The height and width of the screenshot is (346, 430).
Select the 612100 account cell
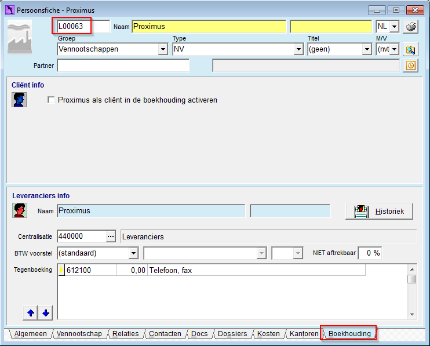coord(90,270)
